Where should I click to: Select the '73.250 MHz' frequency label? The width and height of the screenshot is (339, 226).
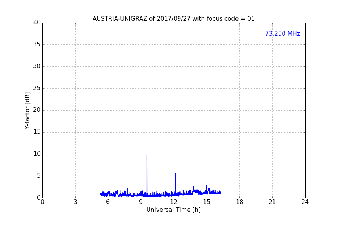pyautogui.click(x=282, y=33)
